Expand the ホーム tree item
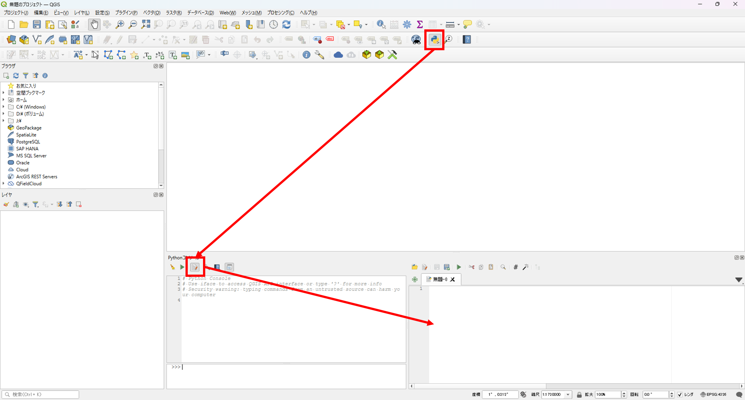745x400 pixels. pyautogui.click(x=4, y=100)
